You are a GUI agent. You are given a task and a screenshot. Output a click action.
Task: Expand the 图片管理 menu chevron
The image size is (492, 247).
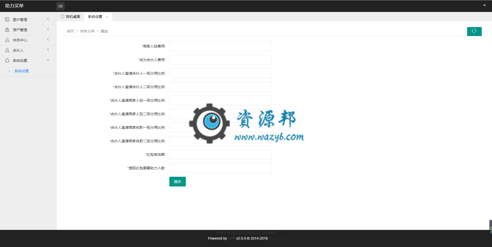click(x=48, y=19)
